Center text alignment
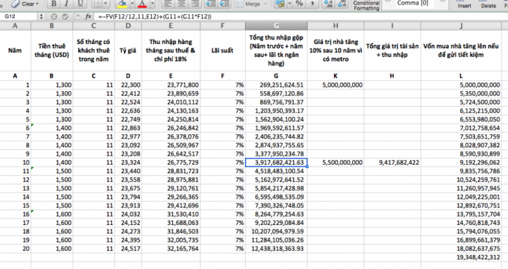This screenshot has height=269, width=508. click(x=181, y=3)
